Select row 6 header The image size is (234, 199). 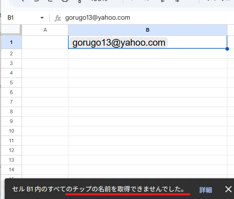(11, 92)
